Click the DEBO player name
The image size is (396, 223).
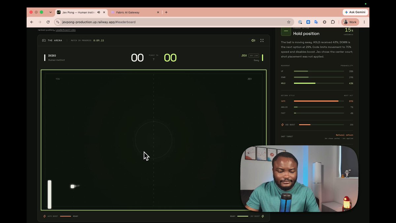click(x=52, y=56)
